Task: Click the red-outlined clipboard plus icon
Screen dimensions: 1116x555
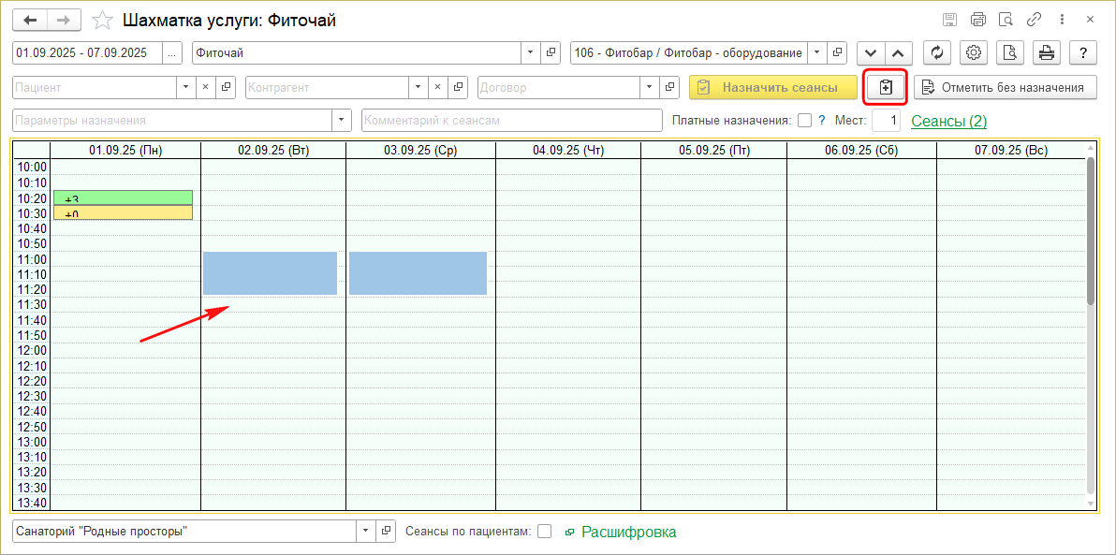Action: click(x=886, y=87)
